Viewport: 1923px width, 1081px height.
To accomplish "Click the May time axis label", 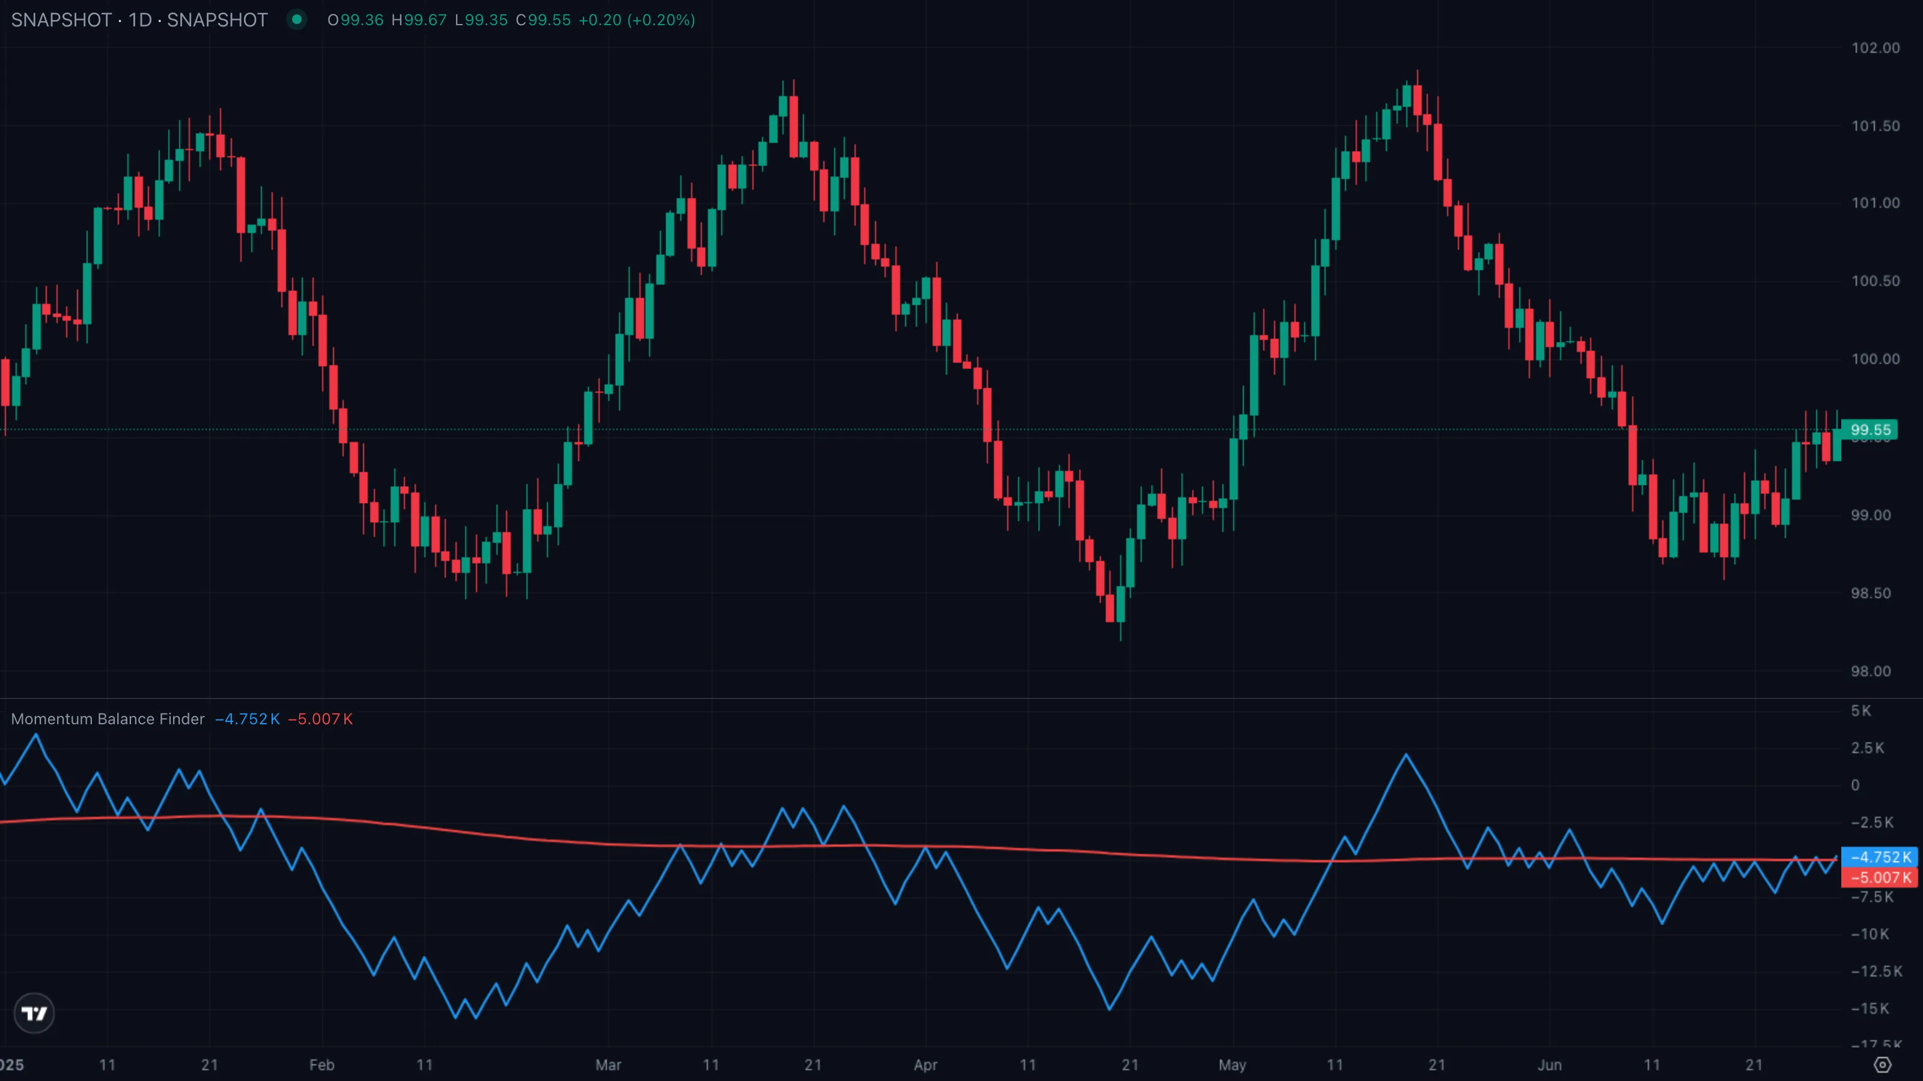I will (x=1233, y=1065).
